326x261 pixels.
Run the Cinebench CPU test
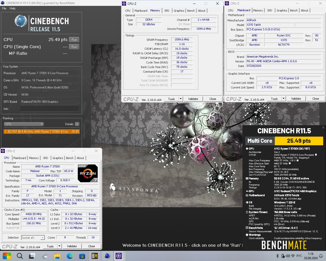(74, 40)
